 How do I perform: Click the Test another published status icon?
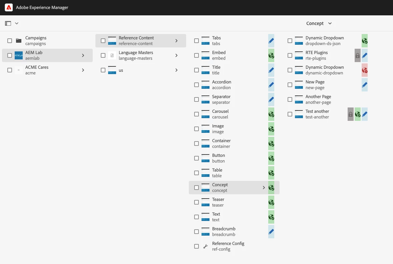pyautogui.click(x=358, y=114)
